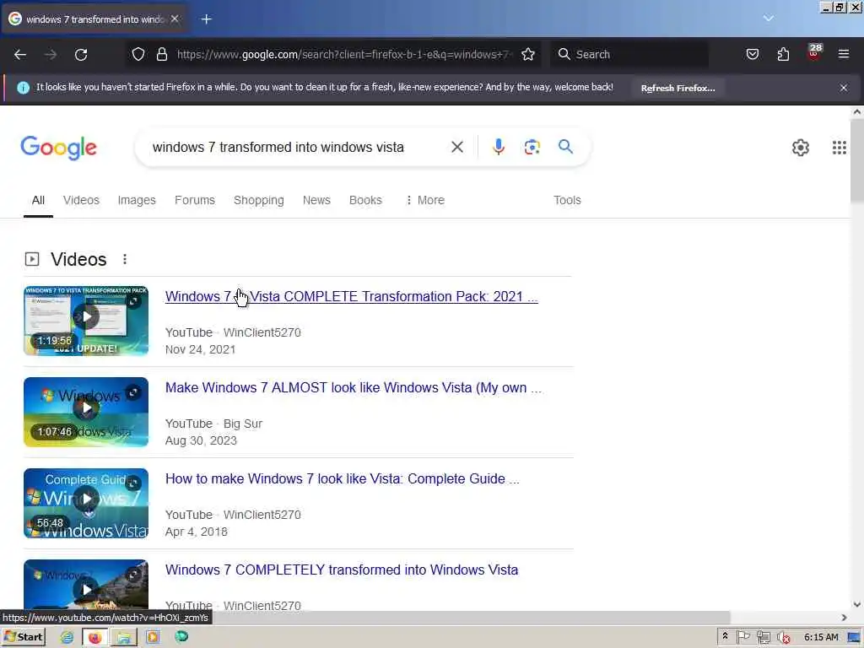Switch to the Videos results tab
Viewport: 864px width, 648px height.
tap(81, 200)
